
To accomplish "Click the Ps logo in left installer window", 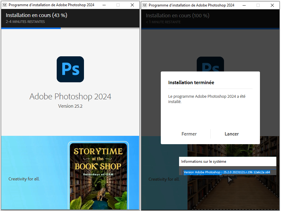I will (70, 69).
